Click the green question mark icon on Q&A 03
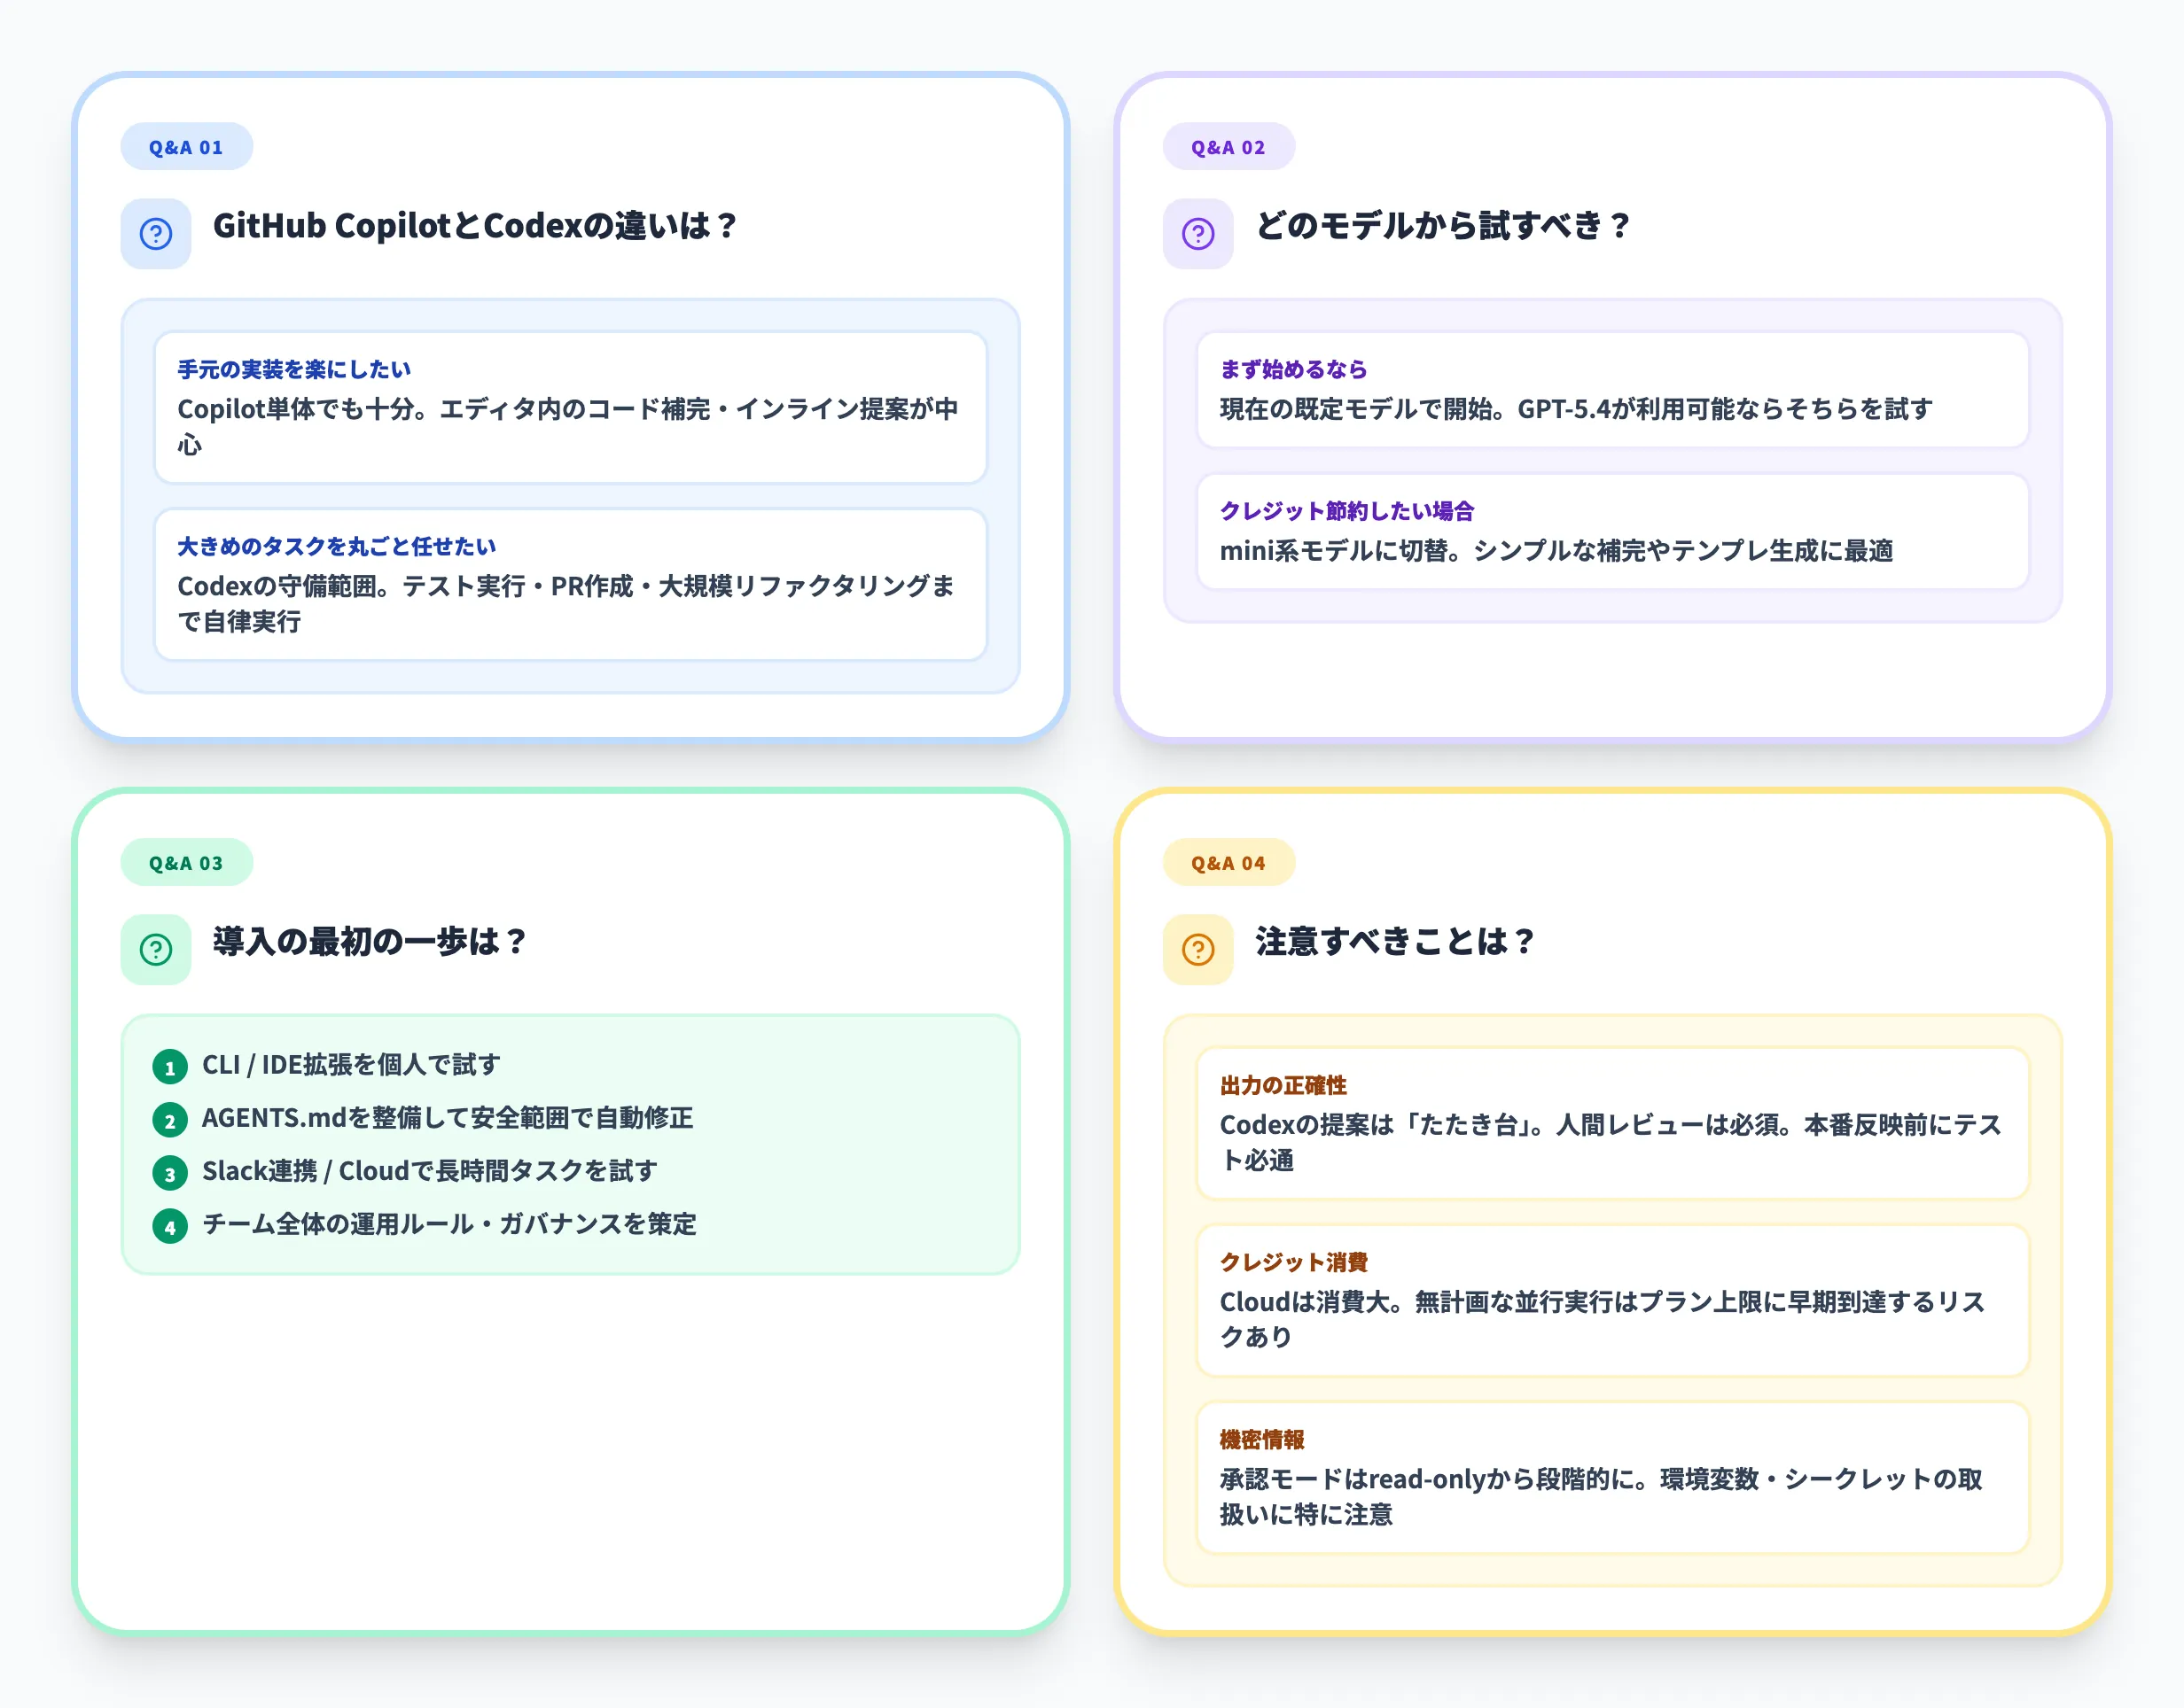Image resolution: width=2184 pixels, height=1708 pixels. click(155, 948)
